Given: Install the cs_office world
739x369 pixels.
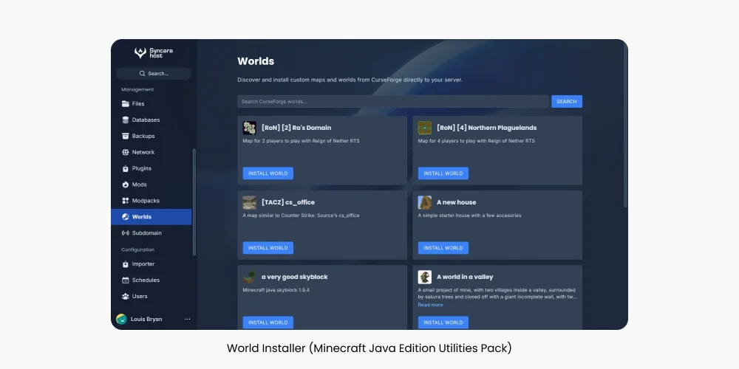Looking at the screenshot, I should pyautogui.click(x=268, y=248).
